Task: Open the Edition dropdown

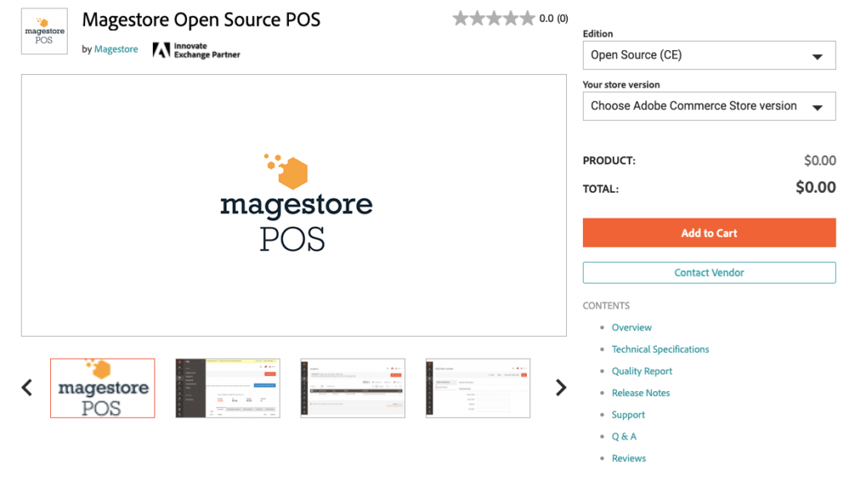Action: pyautogui.click(x=709, y=56)
